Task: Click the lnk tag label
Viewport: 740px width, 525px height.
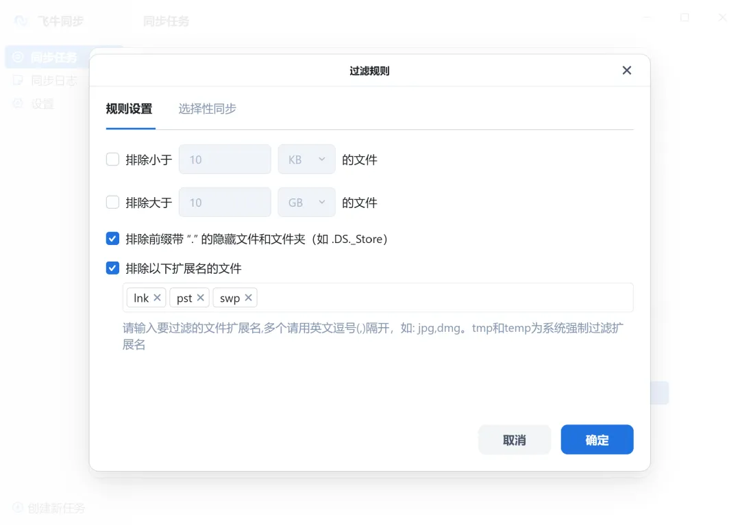Action: coord(141,298)
